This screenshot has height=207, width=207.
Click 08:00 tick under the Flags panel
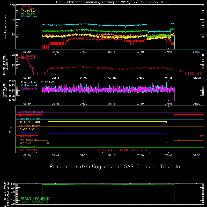coord(197,156)
